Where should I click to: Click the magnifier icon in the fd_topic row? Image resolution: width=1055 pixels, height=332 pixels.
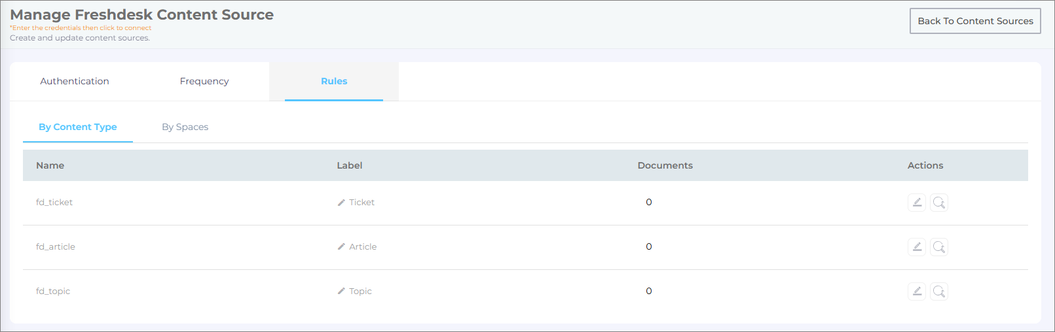pyautogui.click(x=938, y=291)
